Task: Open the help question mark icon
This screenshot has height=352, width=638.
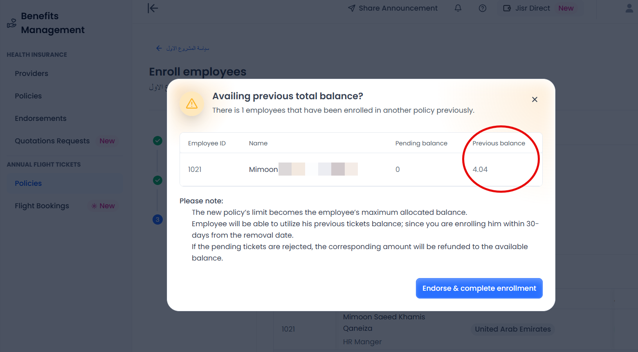Action: click(x=483, y=8)
